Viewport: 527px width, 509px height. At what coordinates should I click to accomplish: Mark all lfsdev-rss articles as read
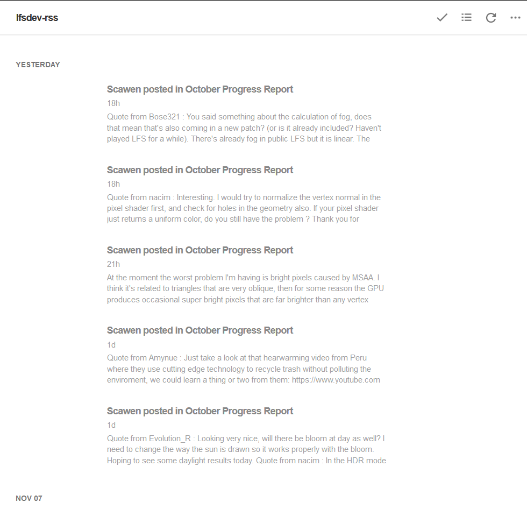point(442,18)
